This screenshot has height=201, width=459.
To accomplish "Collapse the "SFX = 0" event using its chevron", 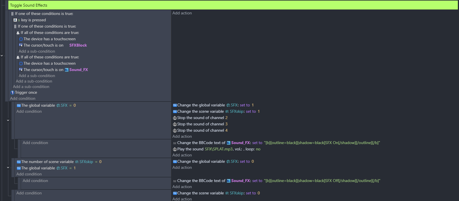I will (x=8, y=120).
